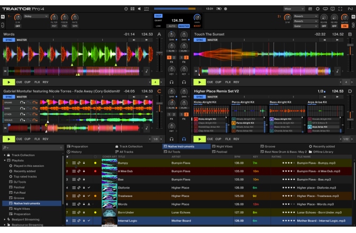The image size is (356, 233).
Task: Click the audio recorder record dot in header
Action: coord(226,9)
